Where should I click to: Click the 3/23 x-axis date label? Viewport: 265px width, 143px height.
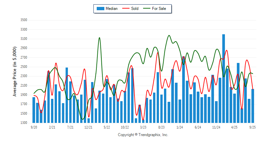coord(143,127)
